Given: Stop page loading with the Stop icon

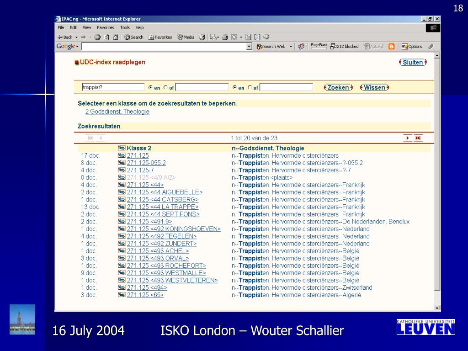Looking at the screenshot, I should click(x=97, y=37).
